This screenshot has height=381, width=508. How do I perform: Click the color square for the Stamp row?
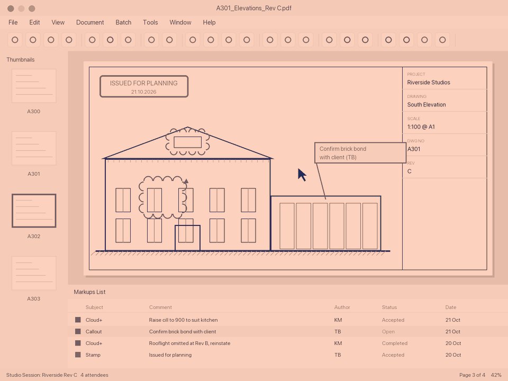click(78, 355)
